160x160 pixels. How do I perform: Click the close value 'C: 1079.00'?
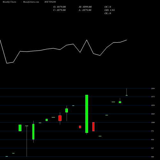(60, 10)
